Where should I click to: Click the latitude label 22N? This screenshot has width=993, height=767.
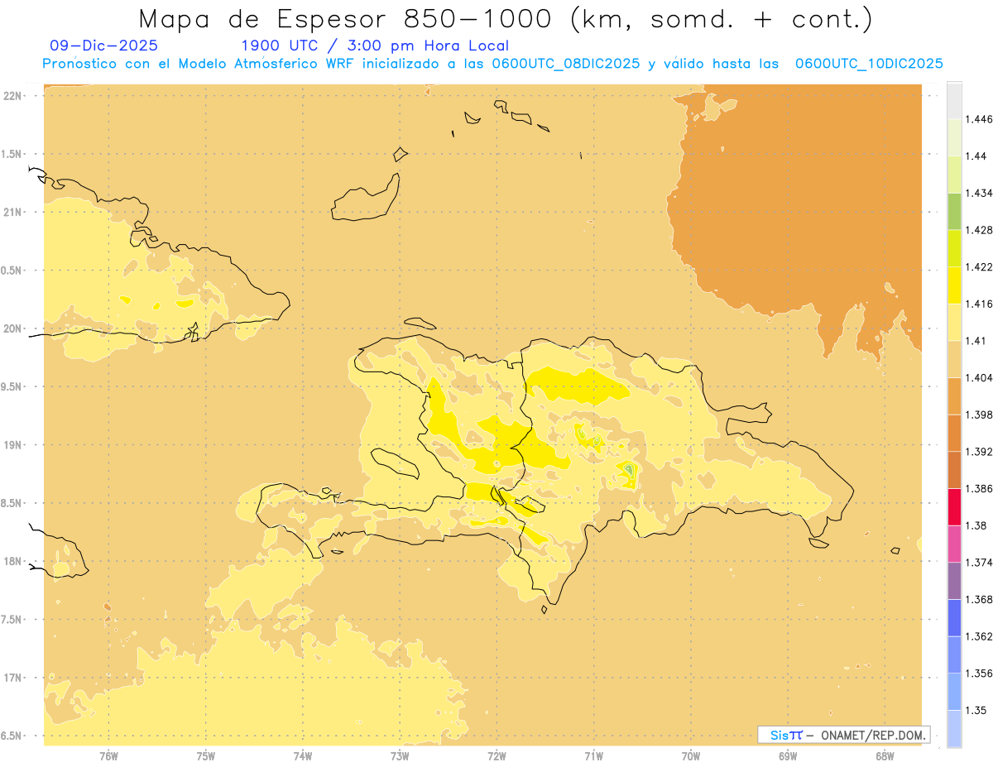coord(12,96)
